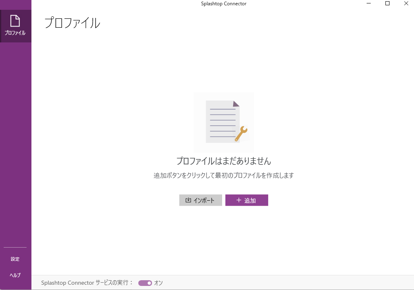Image resolution: width=414 pixels, height=290 pixels.
Task: Click the empty-profile document illustration
Action: [224, 122]
